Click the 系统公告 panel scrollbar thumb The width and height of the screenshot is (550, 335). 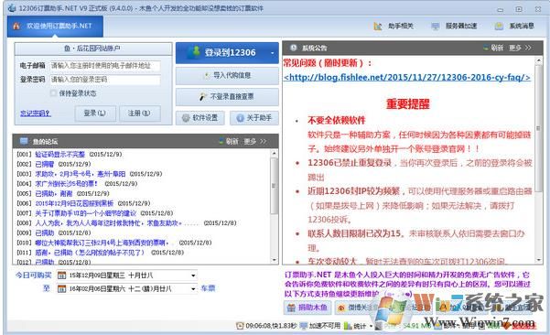[x=539, y=128]
